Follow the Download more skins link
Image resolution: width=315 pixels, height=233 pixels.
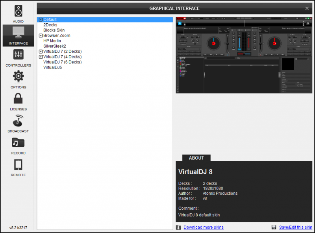point(204,227)
